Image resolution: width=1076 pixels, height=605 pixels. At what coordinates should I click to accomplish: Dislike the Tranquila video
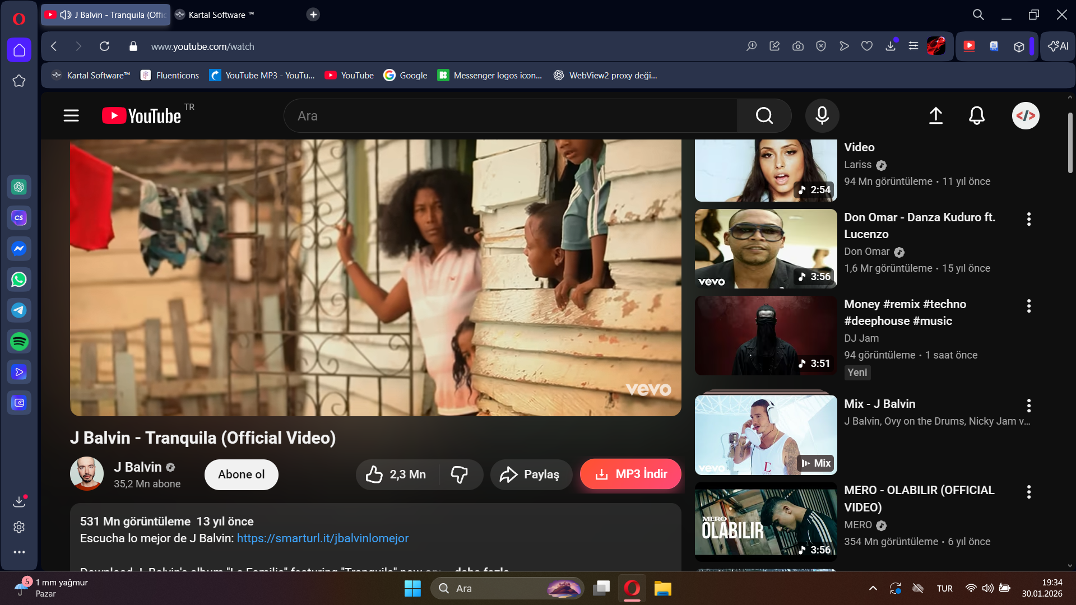coord(460,474)
